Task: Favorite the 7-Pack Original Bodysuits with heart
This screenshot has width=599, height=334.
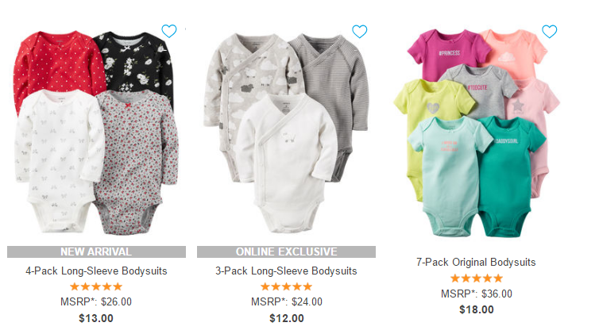Action: point(550,31)
